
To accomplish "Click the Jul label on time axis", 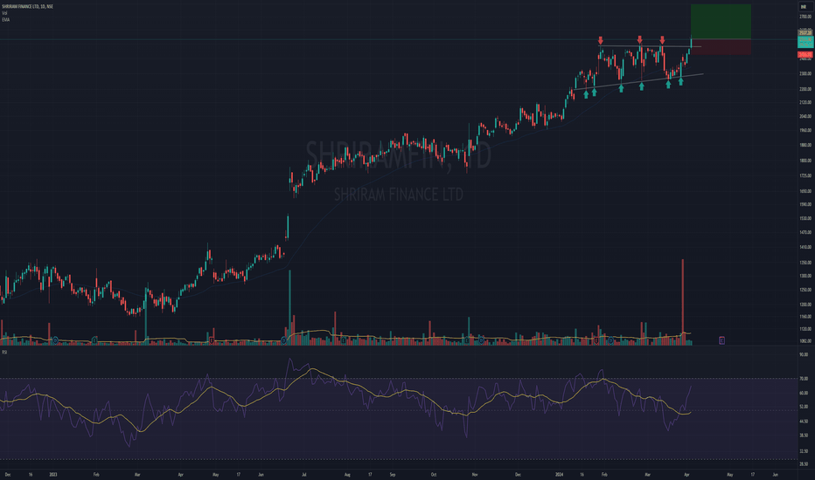I will [x=304, y=474].
